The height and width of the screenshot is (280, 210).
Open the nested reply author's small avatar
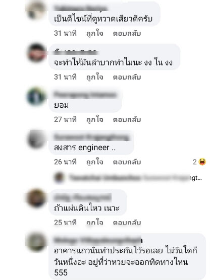[x=59, y=178]
